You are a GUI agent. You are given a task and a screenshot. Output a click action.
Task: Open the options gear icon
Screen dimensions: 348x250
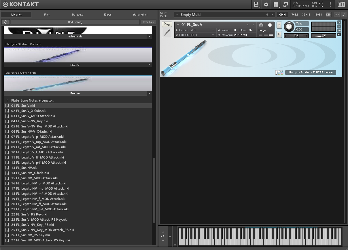[x=266, y=4]
